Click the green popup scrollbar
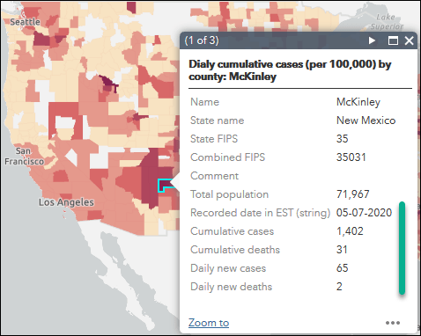This screenshot has height=336, width=421. pos(403,248)
